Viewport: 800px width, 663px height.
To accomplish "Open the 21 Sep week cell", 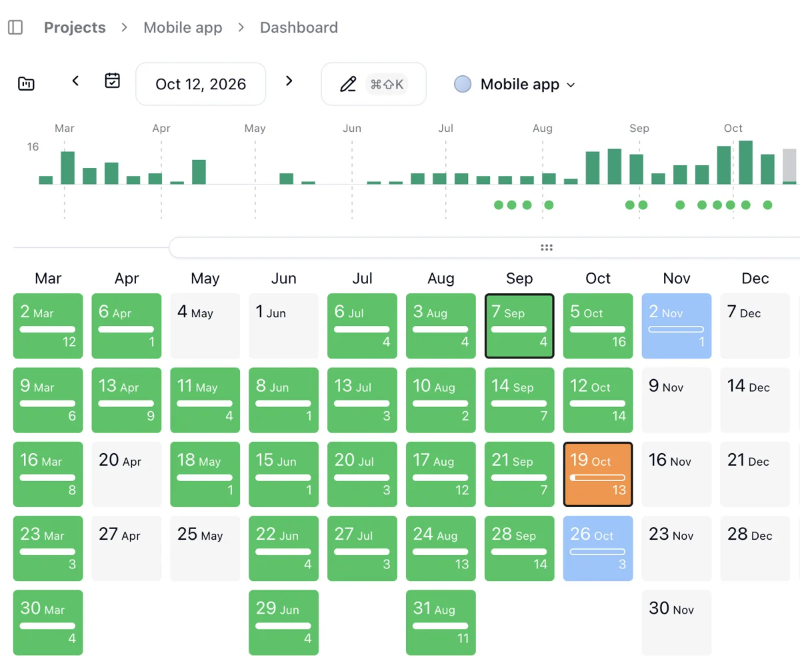I will pyautogui.click(x=519, y=474).
